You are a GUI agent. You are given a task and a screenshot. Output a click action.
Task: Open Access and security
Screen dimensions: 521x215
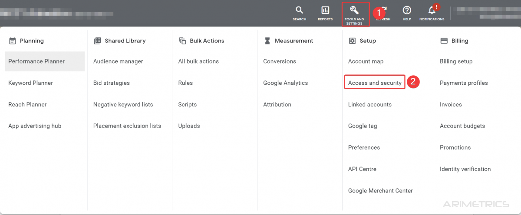[375, 83]
